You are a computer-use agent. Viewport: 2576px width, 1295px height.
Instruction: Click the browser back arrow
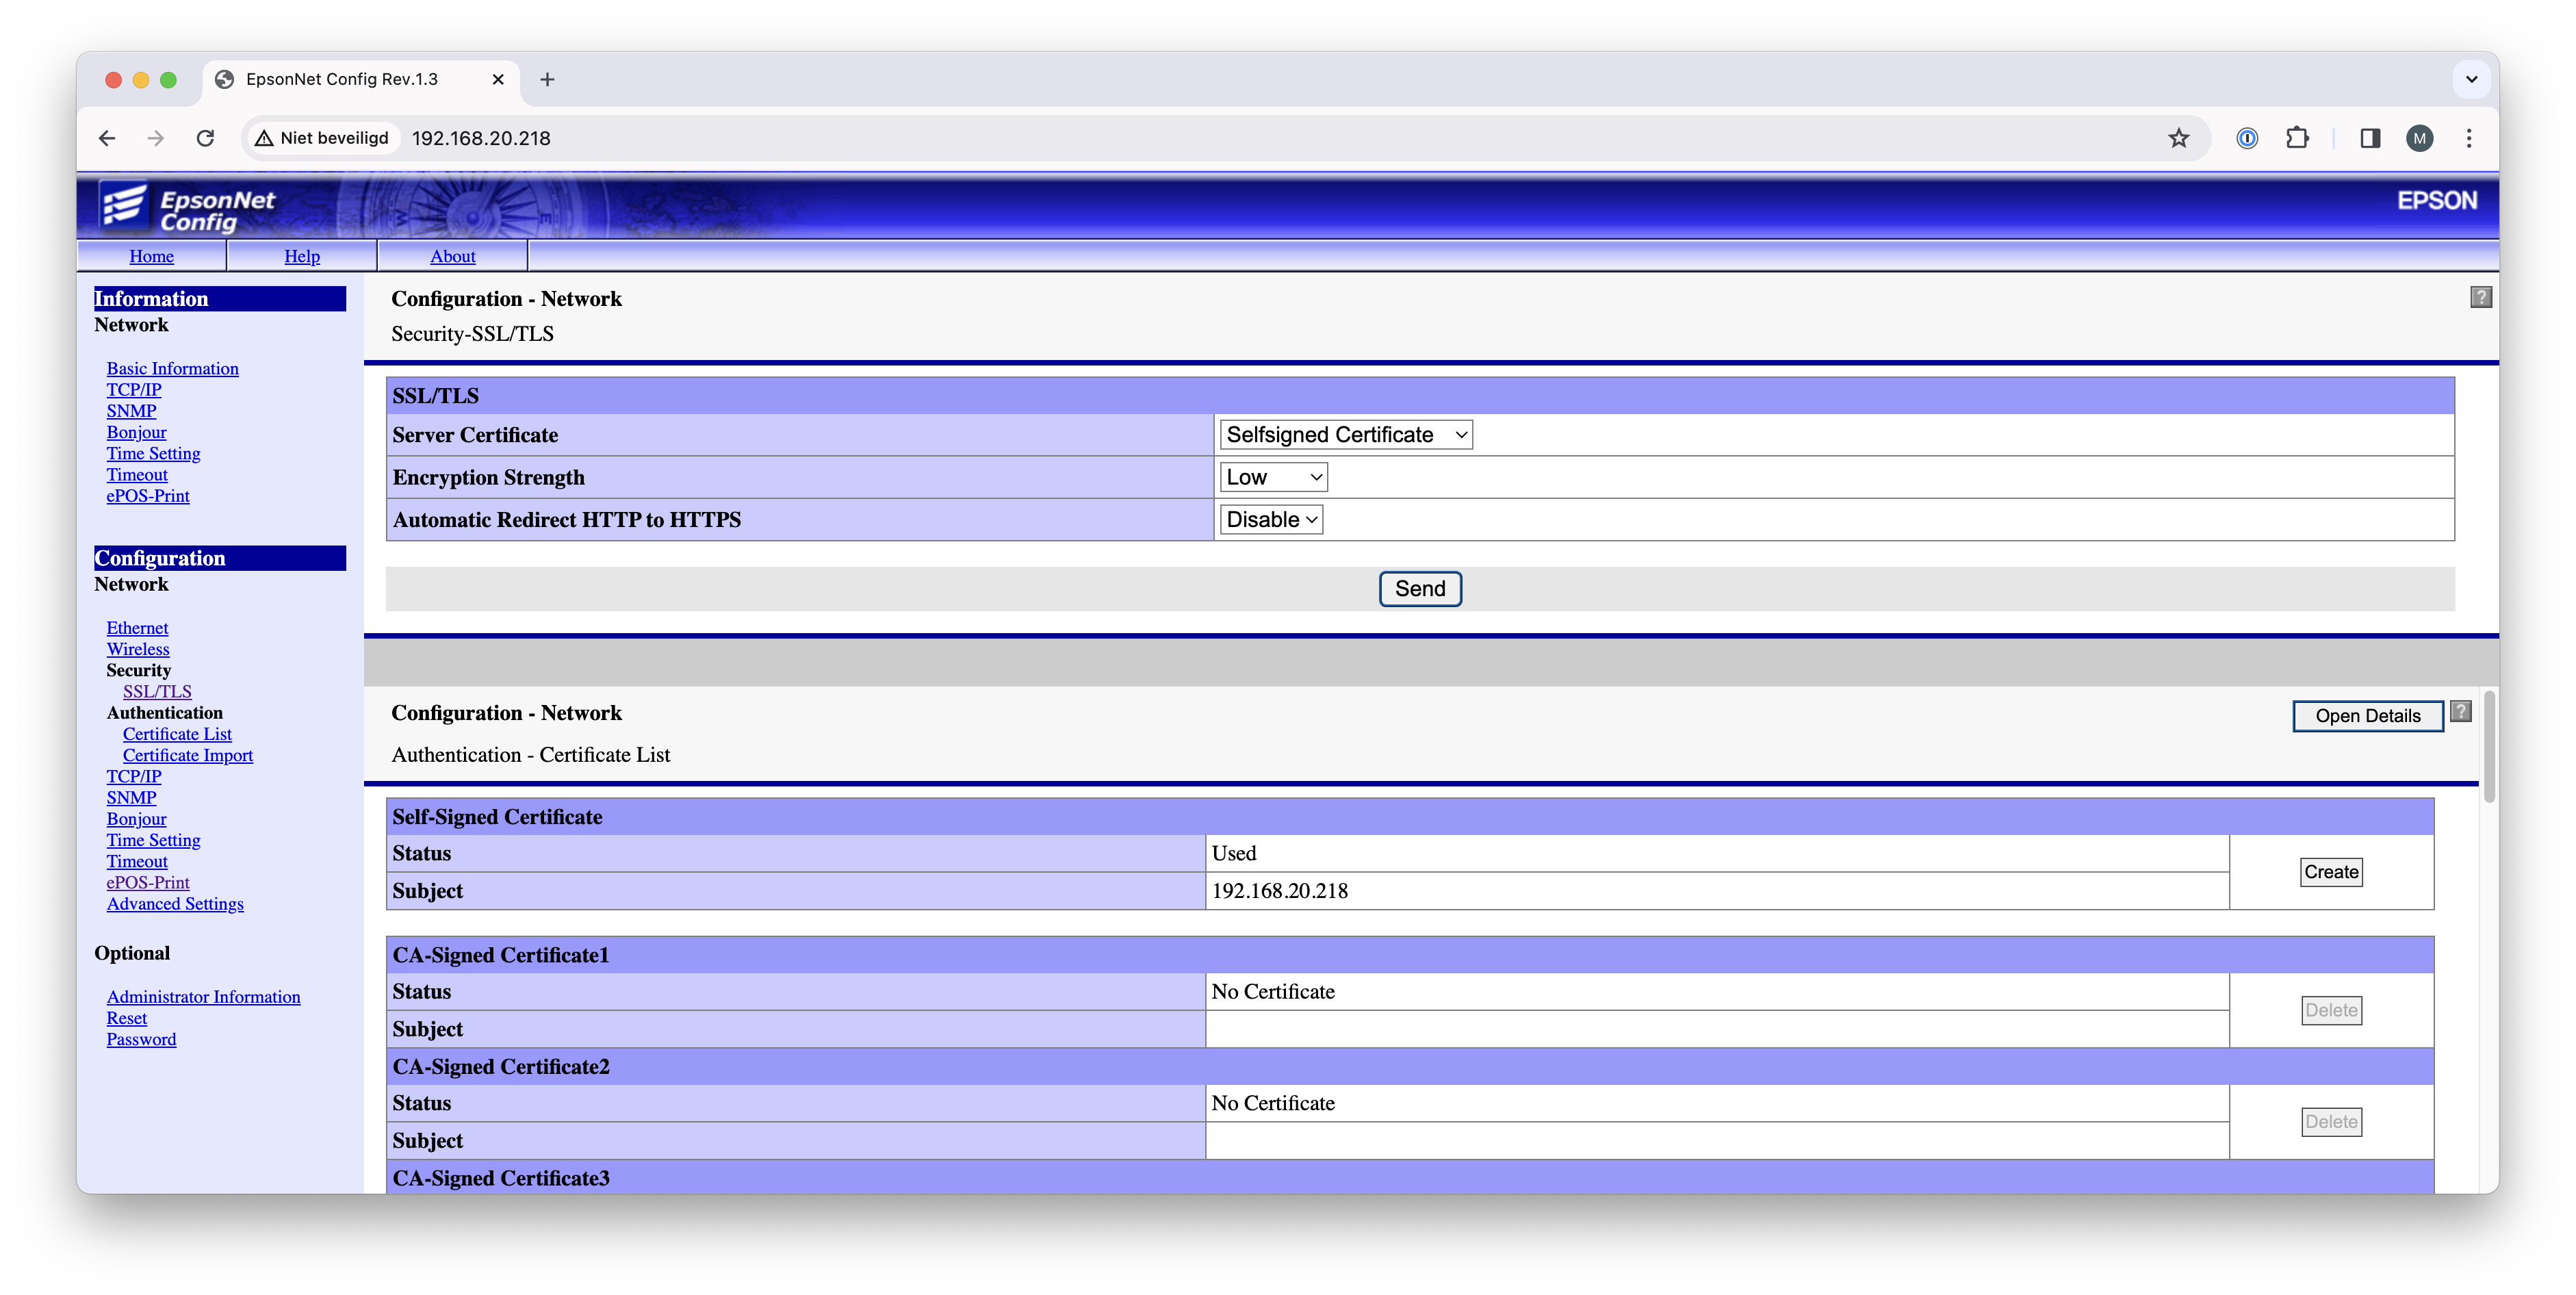(x=107, y=138)
